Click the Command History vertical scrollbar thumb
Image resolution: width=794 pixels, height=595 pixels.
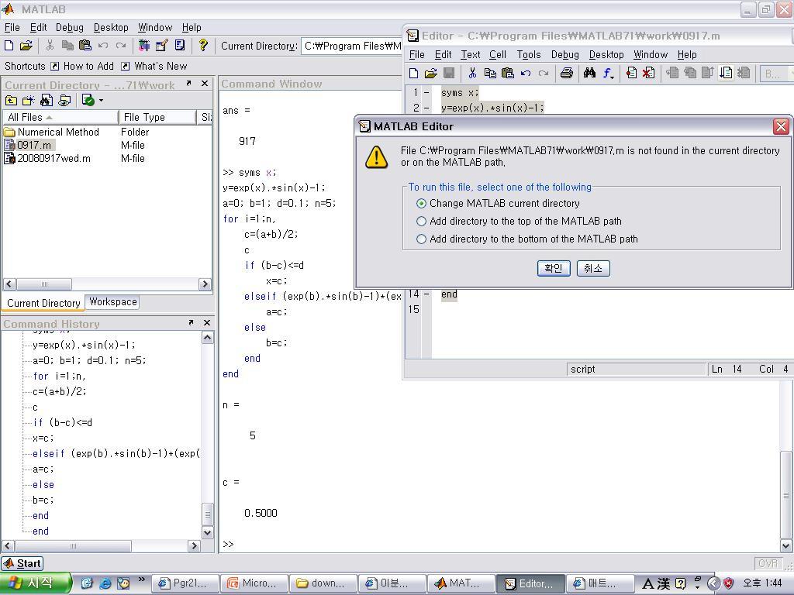pos(208,514)
